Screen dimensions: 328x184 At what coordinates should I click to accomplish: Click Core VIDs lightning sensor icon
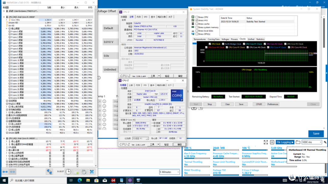9,20
